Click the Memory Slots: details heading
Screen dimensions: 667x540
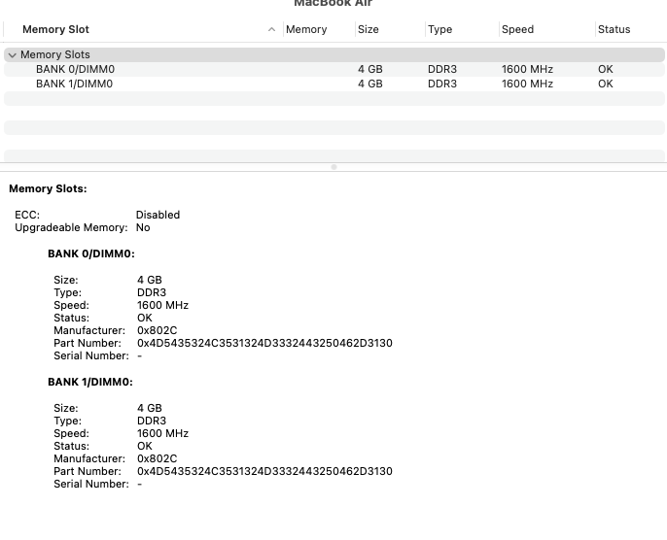click(x=48, y=188)
